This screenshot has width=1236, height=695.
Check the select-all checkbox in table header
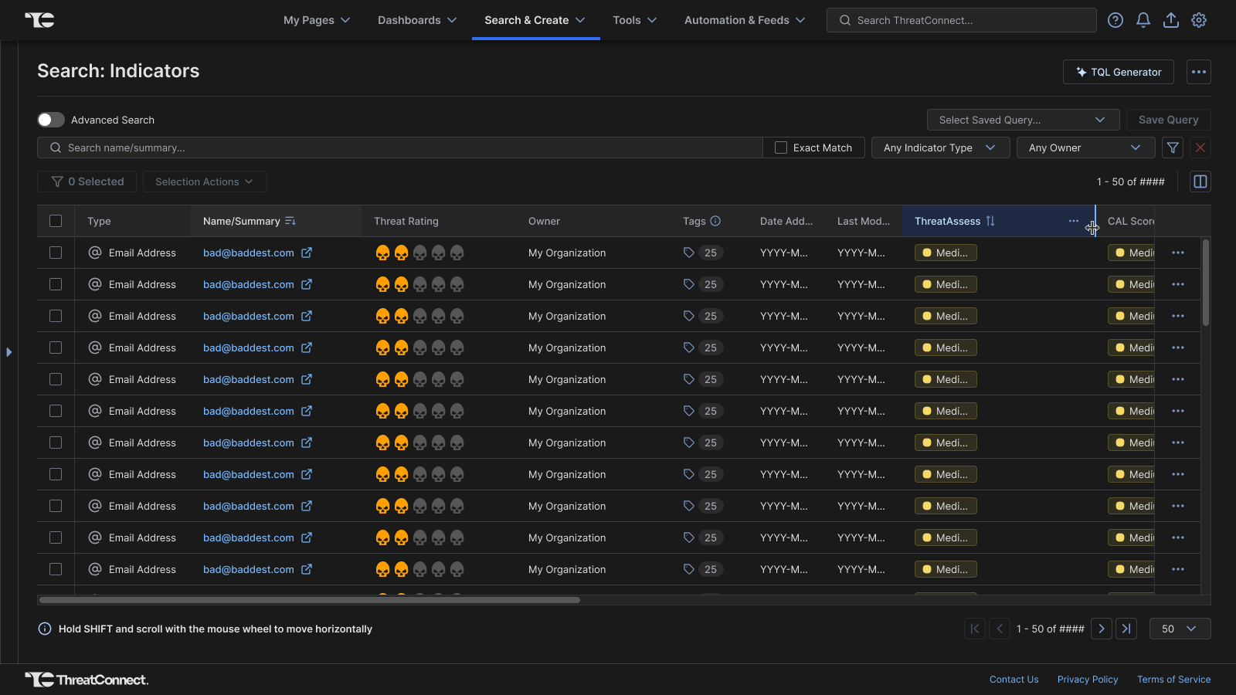coord(56,221)
